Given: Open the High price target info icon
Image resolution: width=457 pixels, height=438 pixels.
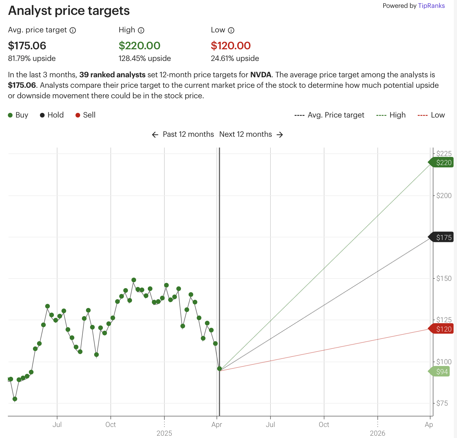Looking at the screenshot, I should point(141,30).
